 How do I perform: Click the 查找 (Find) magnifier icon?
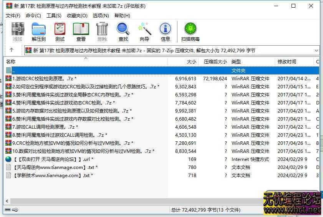[x=123, y=31]
